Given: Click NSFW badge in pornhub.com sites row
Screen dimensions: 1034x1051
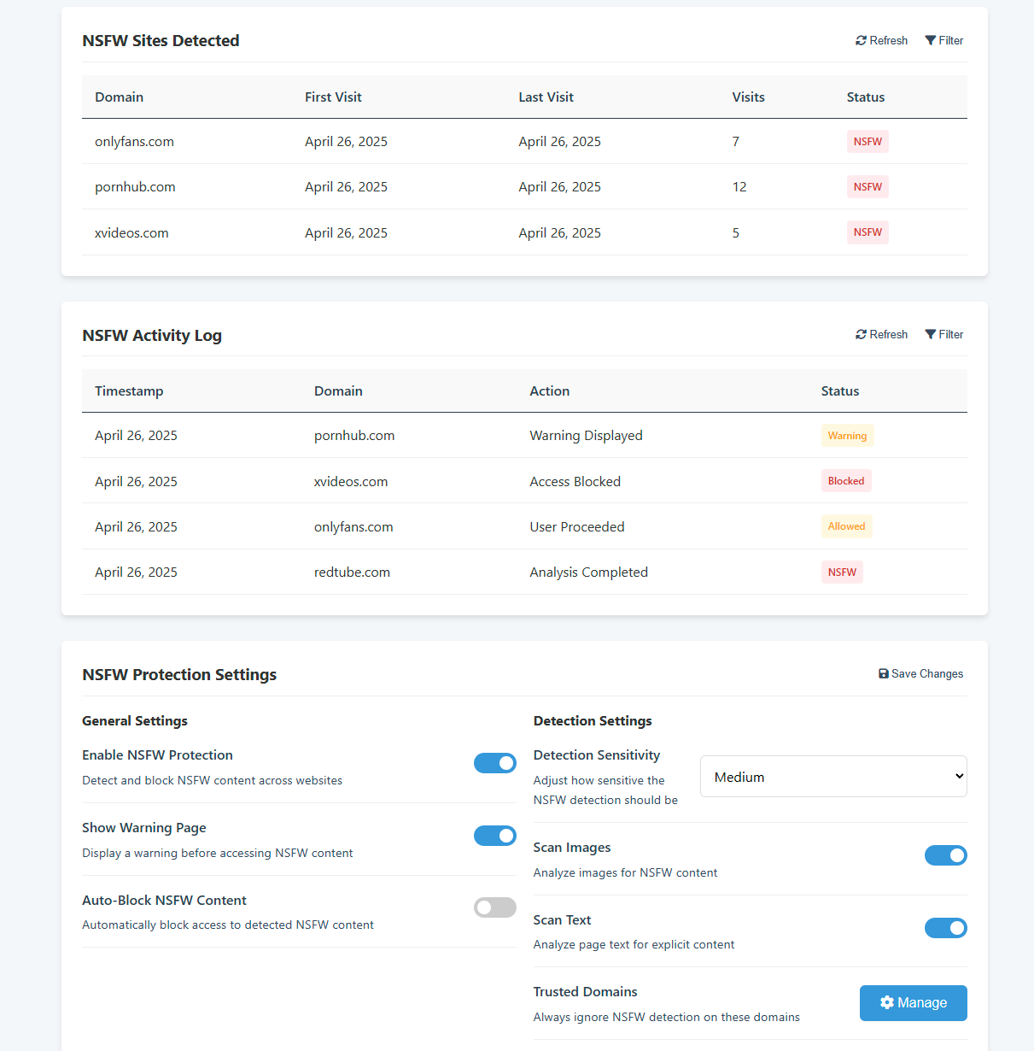Looking at the screenshot, I should pos(868,187).
